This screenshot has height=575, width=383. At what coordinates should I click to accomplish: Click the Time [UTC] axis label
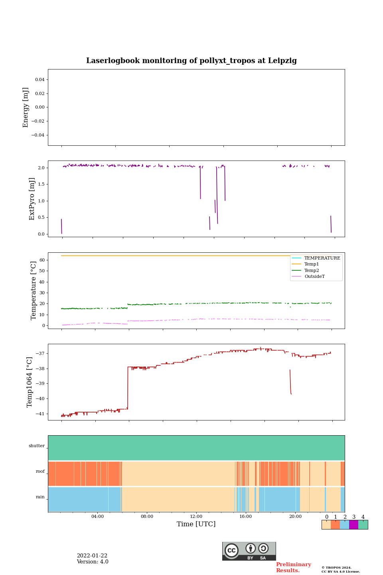click(196, 524)
